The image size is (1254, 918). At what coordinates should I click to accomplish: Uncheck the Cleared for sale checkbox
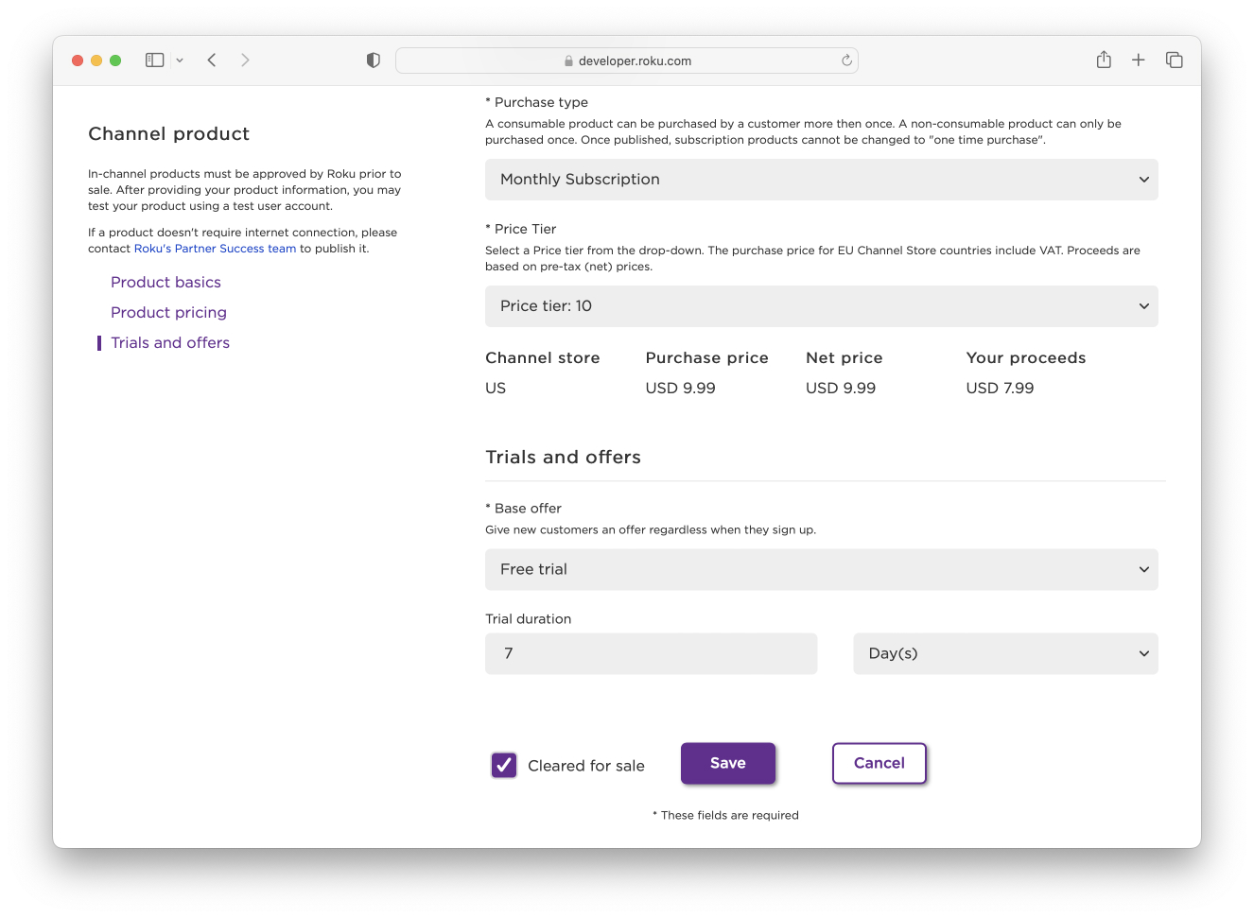point(504,765)
